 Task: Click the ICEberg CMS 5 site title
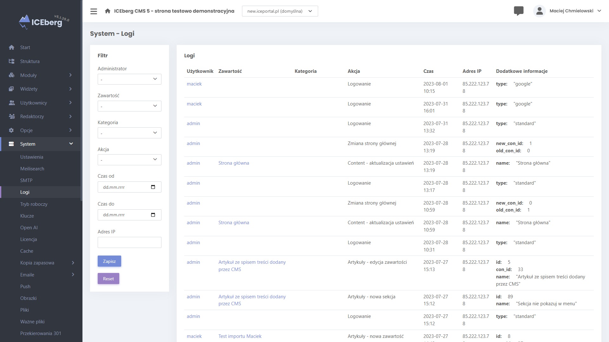[x=174, y=11]
